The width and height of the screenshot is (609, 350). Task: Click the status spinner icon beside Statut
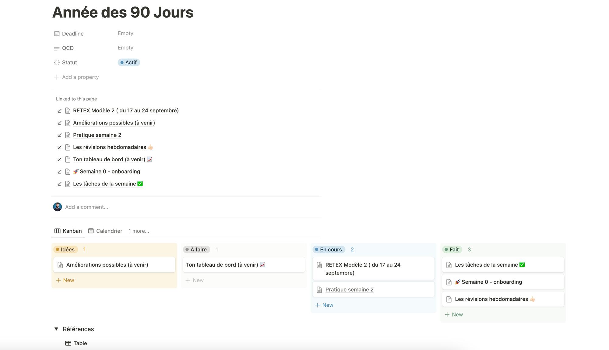pyautogui.click(x=57, y=62)
